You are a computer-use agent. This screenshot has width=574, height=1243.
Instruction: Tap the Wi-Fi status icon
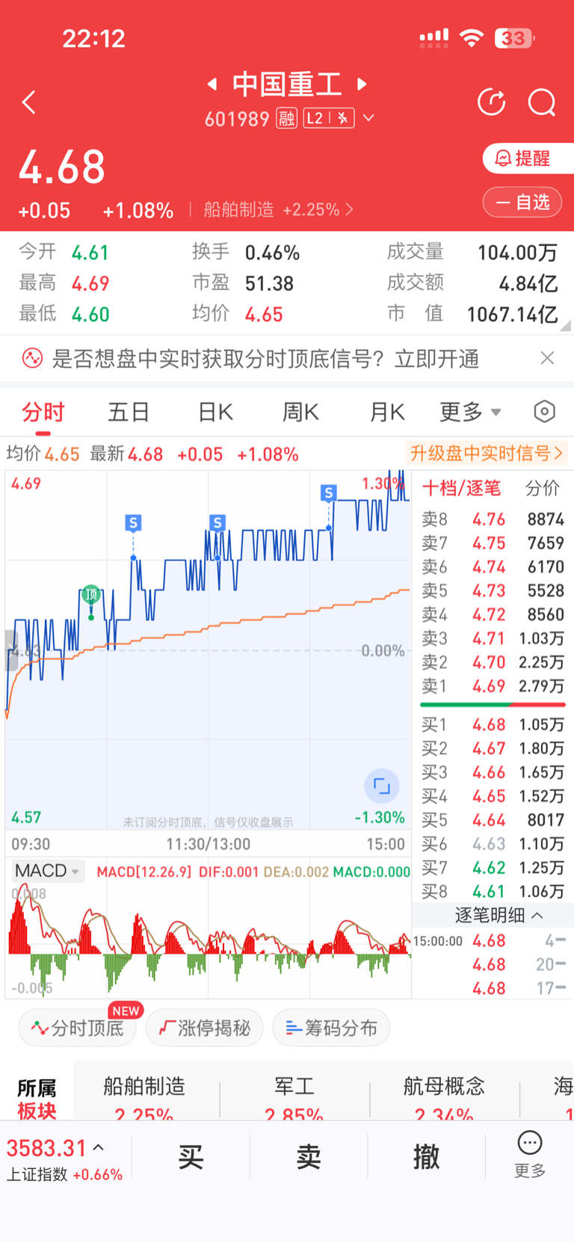click(471, 38)
